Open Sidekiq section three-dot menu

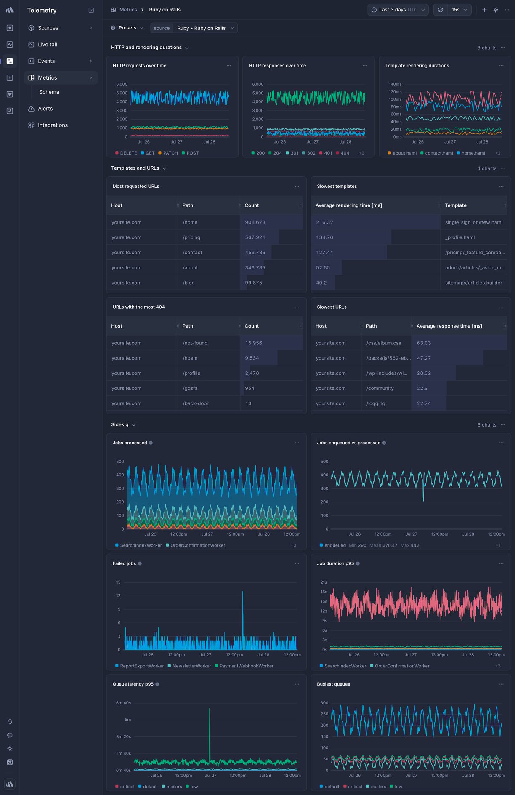point(503,425)
